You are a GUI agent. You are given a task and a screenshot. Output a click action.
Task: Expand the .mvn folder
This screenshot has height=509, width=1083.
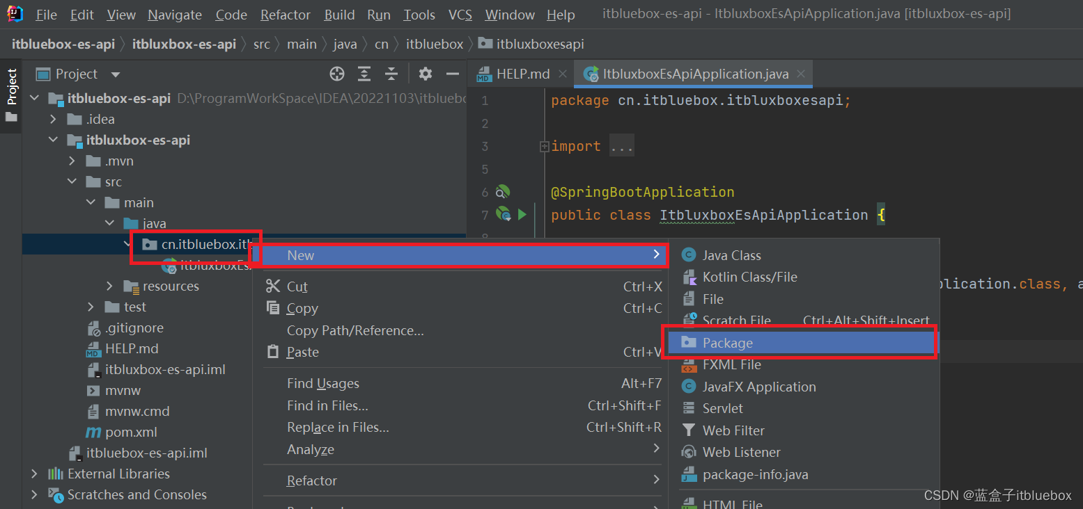72,161
